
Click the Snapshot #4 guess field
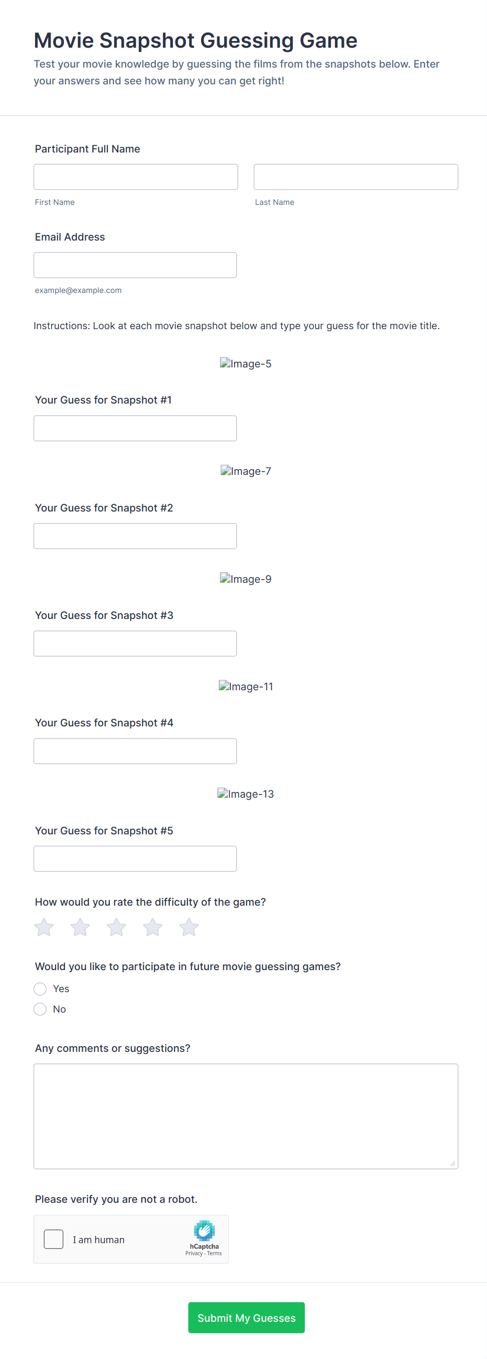[135, 751]
